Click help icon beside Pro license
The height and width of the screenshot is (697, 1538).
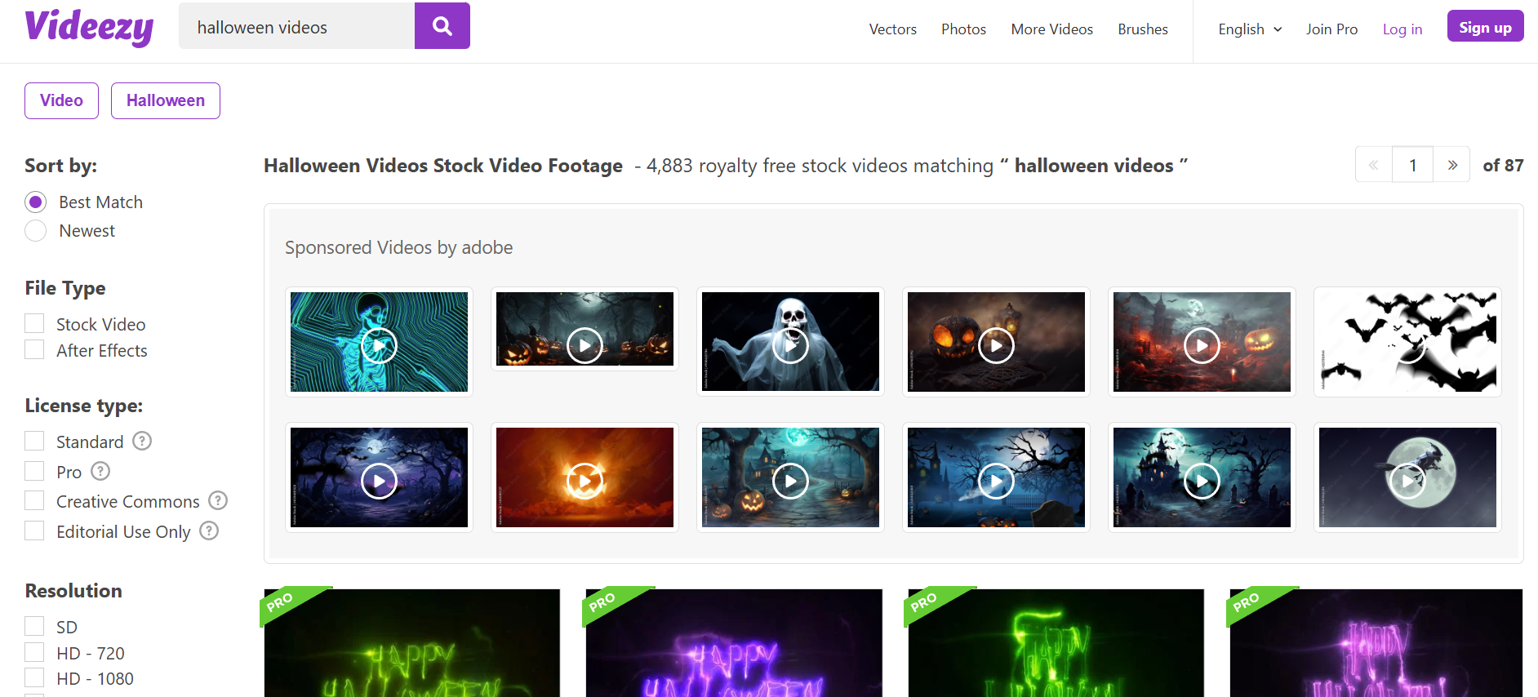click(x=100, y=472)
